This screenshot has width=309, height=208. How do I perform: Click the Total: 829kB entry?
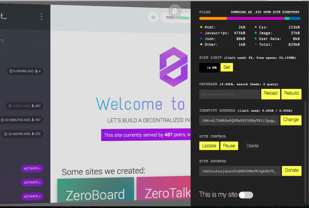(x=277, y=45)
